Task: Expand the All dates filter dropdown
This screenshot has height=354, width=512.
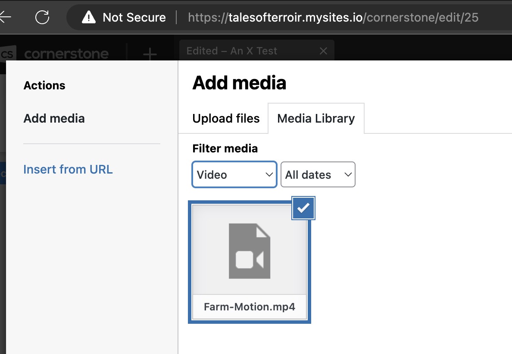Action: click(x=318, y=175)
